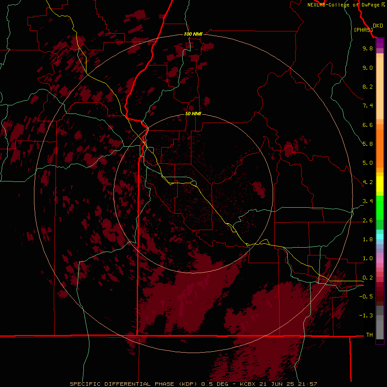
Task: Click the -1.3 value on the KDP scale
Action: pos(366,316)
